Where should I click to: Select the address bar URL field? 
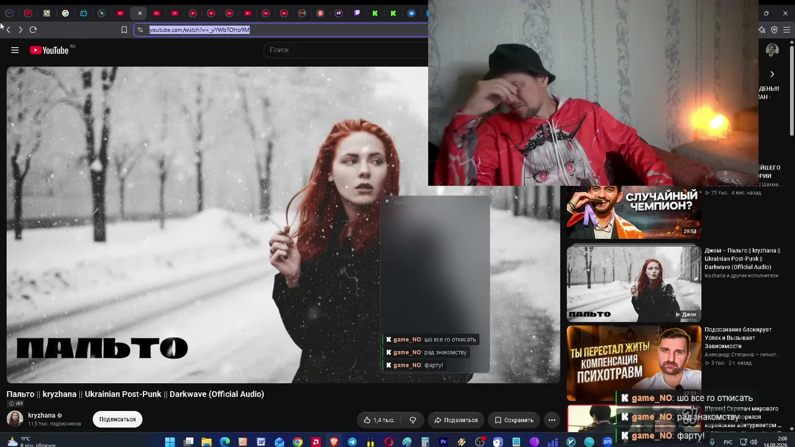pyautogui.click(x=281, y=30)
